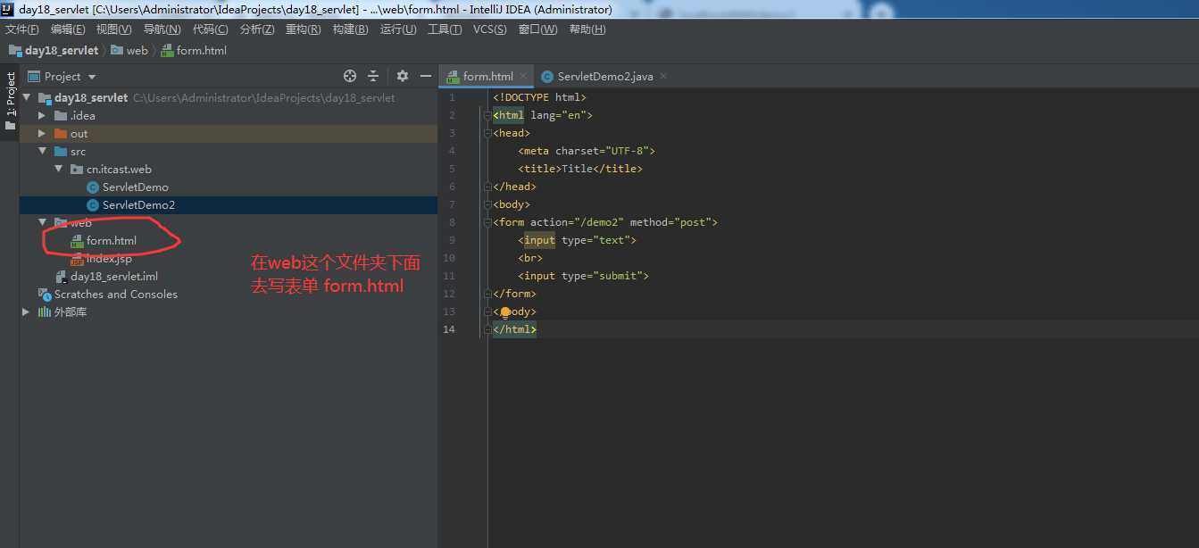Open the 编辑(E) menu
1199x548 pixels.
(68, 29)
